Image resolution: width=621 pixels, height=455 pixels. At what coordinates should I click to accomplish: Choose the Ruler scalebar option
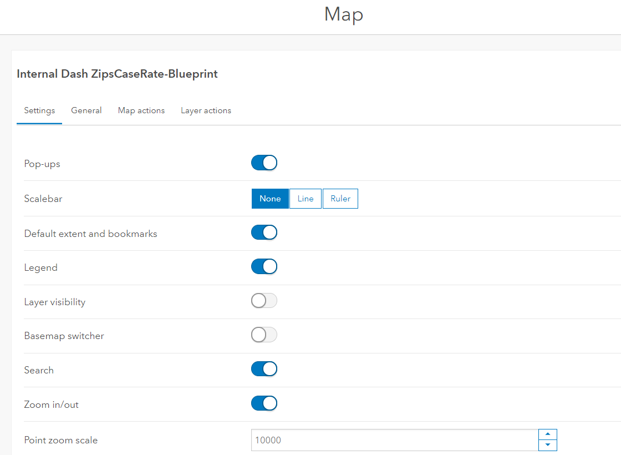point(340,199)
